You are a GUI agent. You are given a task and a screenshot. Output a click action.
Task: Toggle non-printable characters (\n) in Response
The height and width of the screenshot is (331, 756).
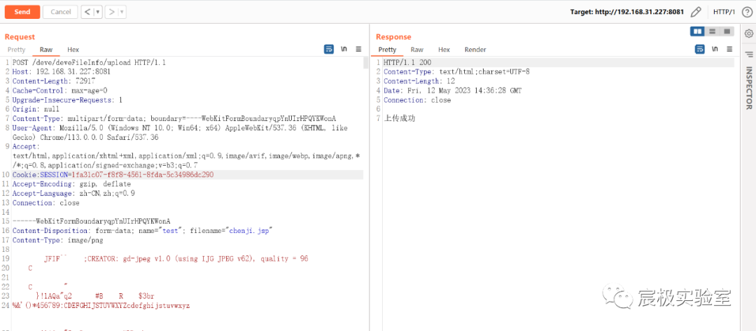714,50
